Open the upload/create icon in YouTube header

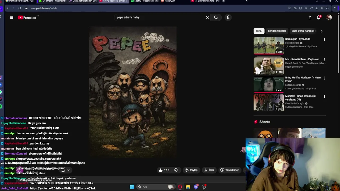pos(310,18)
